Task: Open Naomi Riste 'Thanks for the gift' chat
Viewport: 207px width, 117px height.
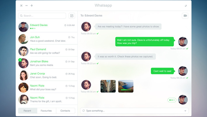Action: click(46, 99)
